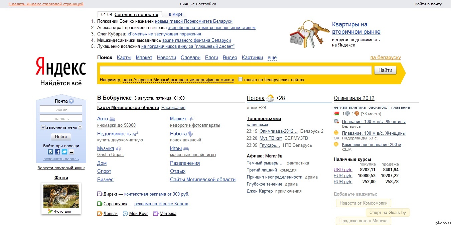Open more login providers ellipsis icon
The image size is (451, 225).
tap(71, 152)
